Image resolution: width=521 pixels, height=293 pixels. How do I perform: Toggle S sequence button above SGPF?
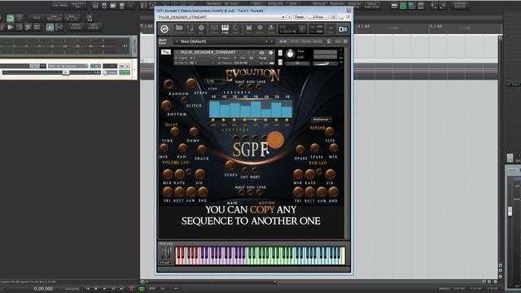[236, 138]
